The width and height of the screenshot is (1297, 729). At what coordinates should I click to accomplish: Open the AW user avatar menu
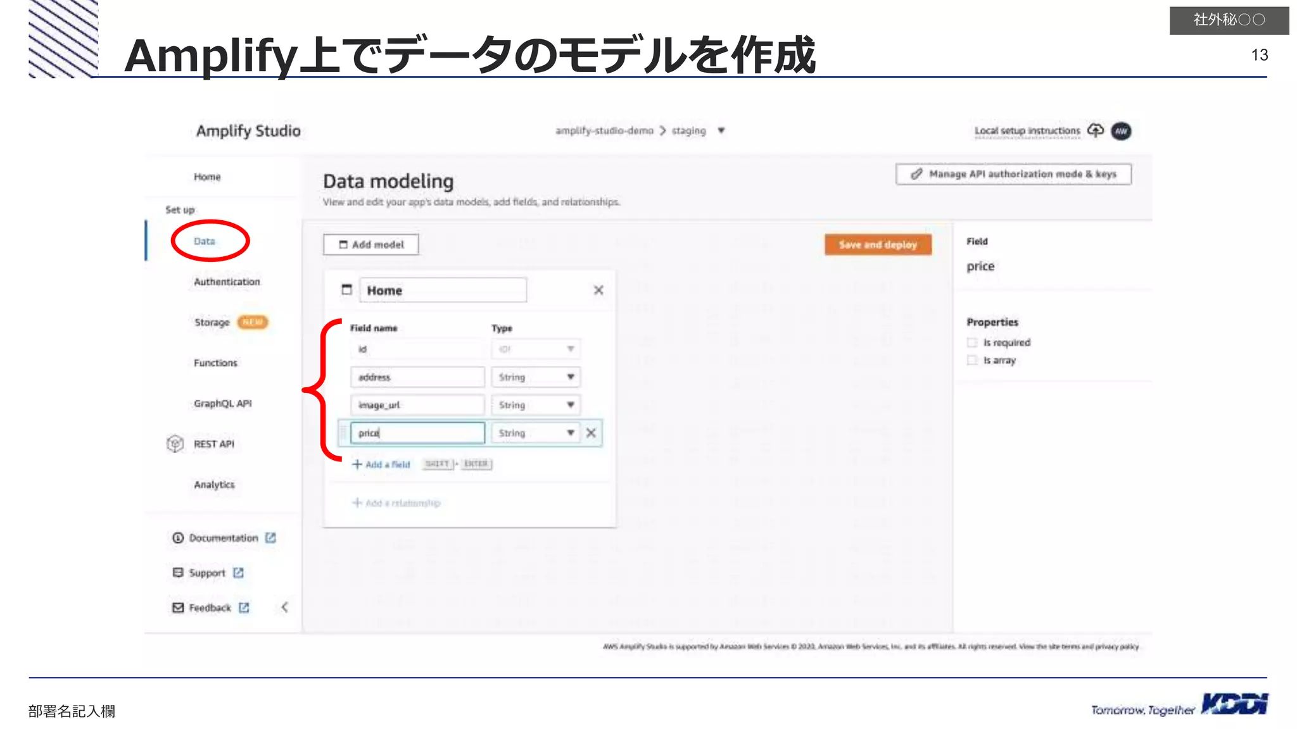(x=1121, y=131)
